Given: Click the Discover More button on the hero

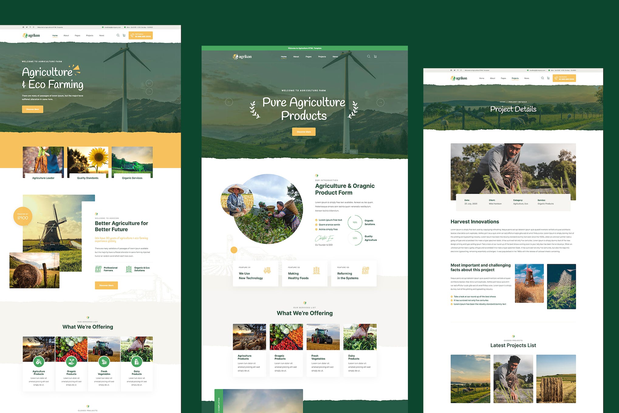Looking at the screenshot, I should click(304, 132).
